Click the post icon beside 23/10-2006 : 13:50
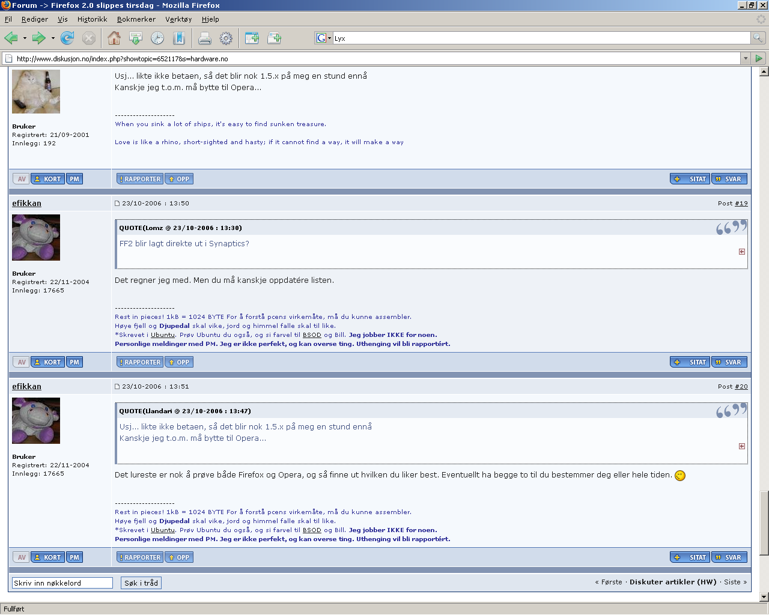This screenshot has width=769, height=615. [118, 204]
